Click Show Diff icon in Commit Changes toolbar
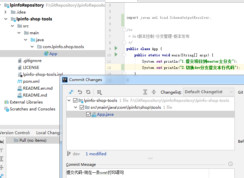 (71, 92)
